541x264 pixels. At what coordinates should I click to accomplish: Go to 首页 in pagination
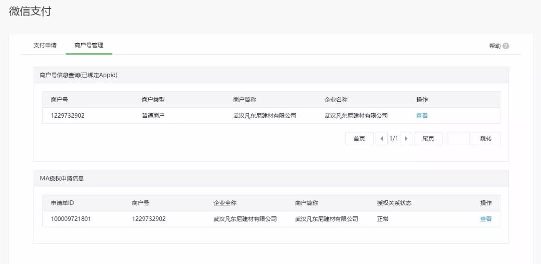coord(359,139)
